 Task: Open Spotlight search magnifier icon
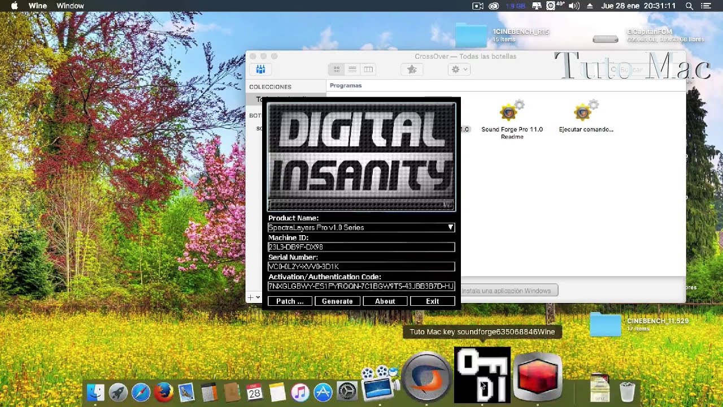(x=689, y=6)
